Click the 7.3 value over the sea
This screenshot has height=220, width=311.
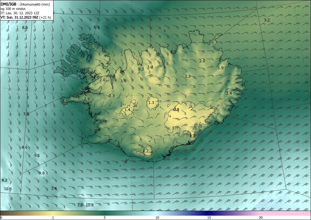26,114
